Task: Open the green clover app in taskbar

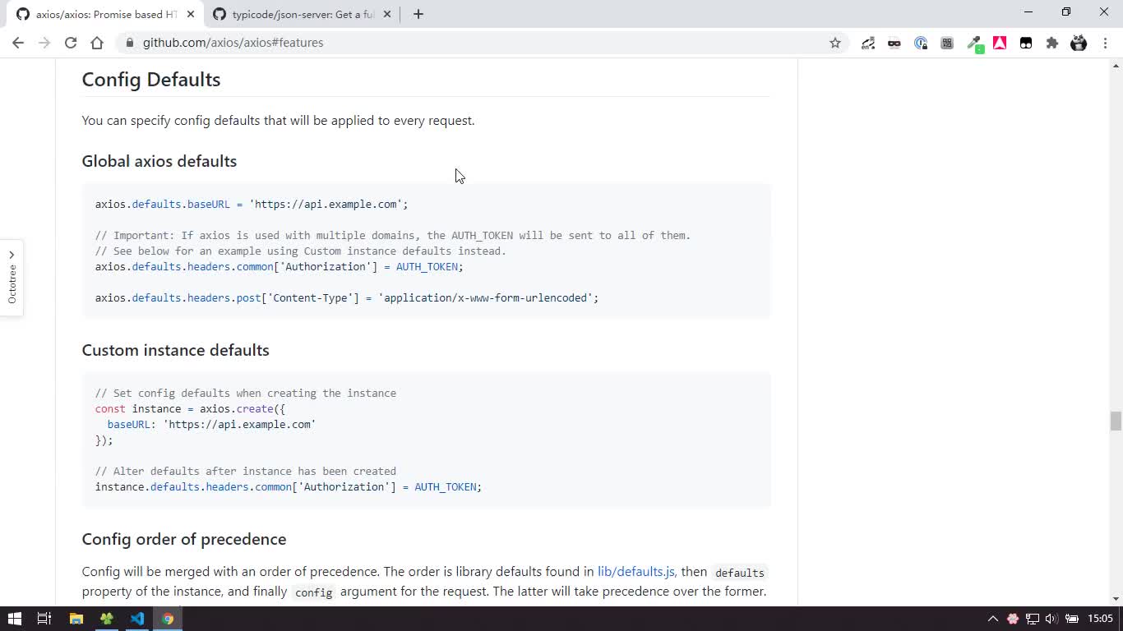Action: click(106, 619)
